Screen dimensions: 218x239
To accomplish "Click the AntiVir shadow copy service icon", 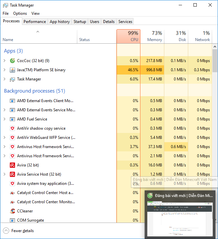I will point(12,128).
